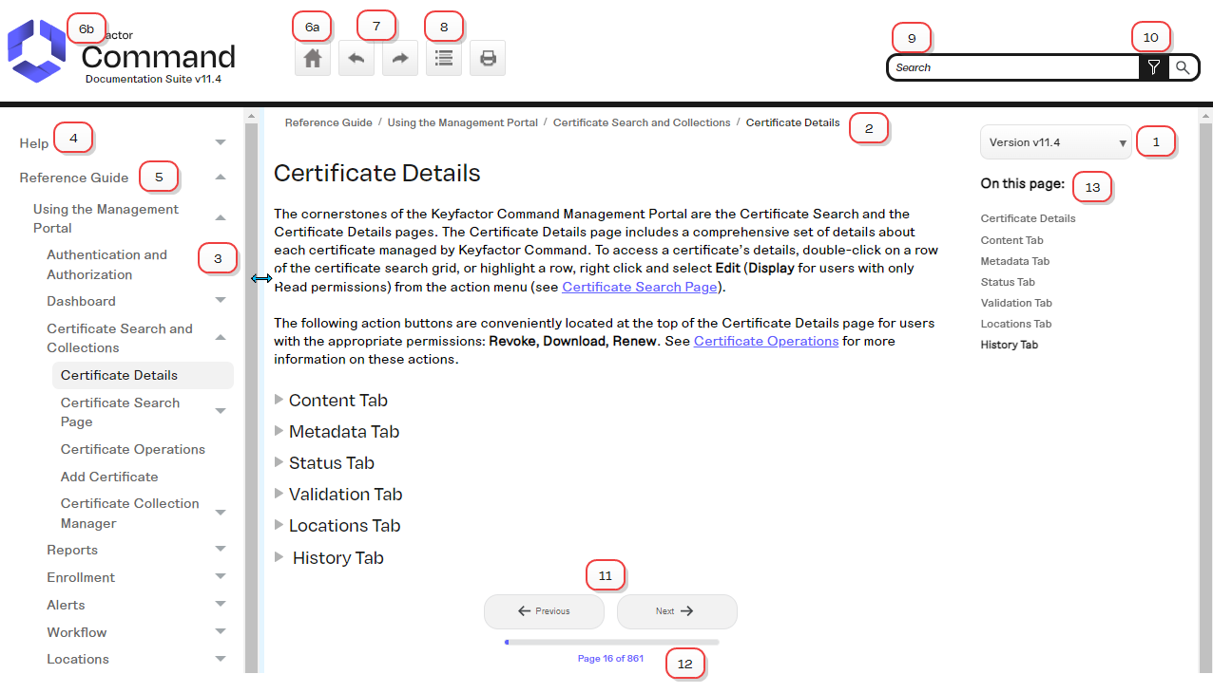Click the Keyfactor Command logo

(36, 49)
